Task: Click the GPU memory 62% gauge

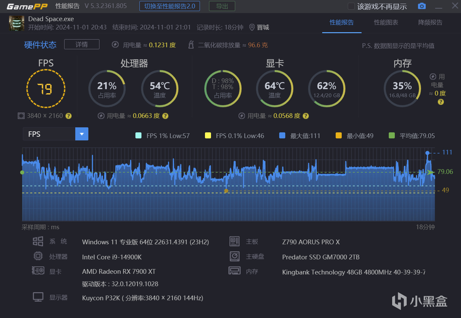Action: click(327, 89)
